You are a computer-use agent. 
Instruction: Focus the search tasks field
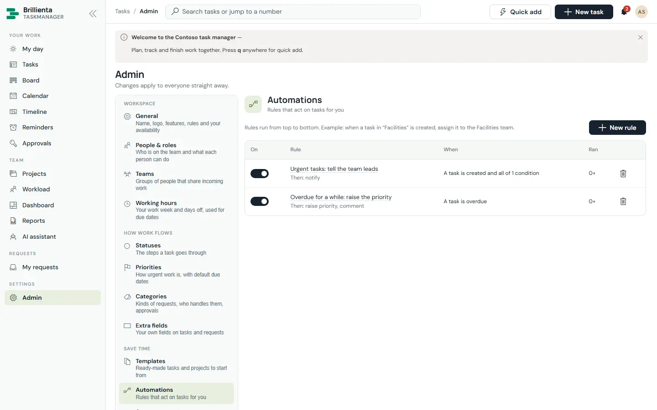pyautogui.click(x=293, y=12)
